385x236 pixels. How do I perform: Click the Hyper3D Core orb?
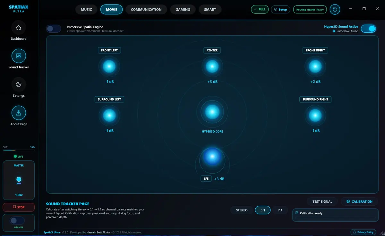(x=212, y=112)
